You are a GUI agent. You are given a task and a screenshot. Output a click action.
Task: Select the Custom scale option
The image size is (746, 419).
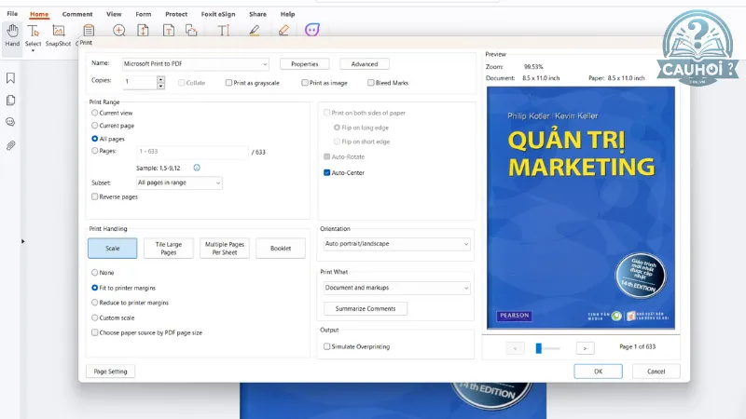(95, 318)
